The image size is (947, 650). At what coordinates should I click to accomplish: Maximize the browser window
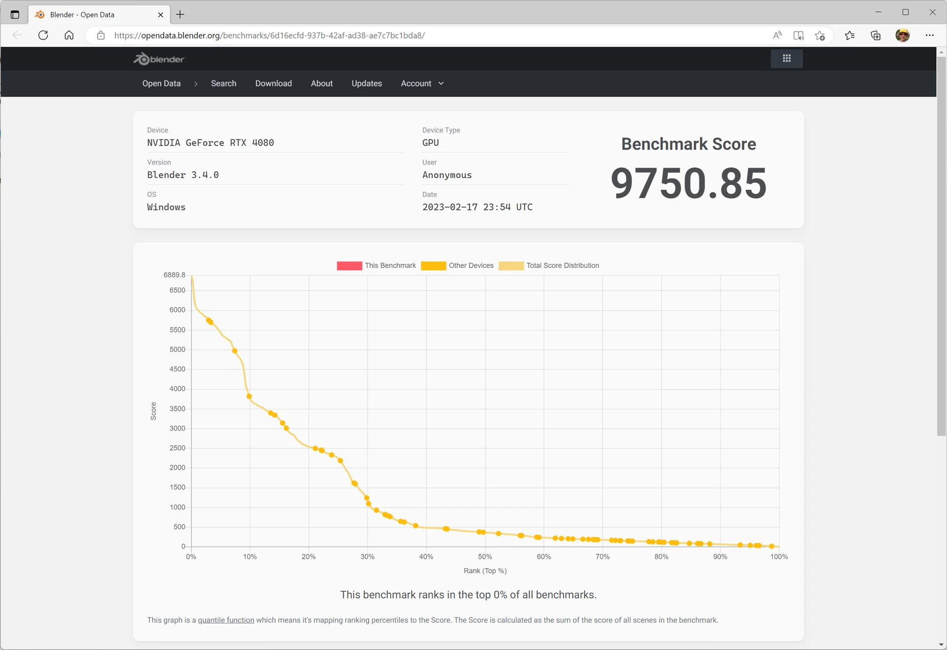tap(906, 12)
